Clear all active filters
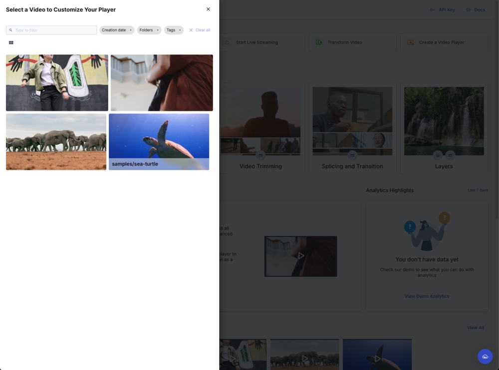The width and height of the screenshot is (499, 370). pyautogui.click(x=199, y=30)
